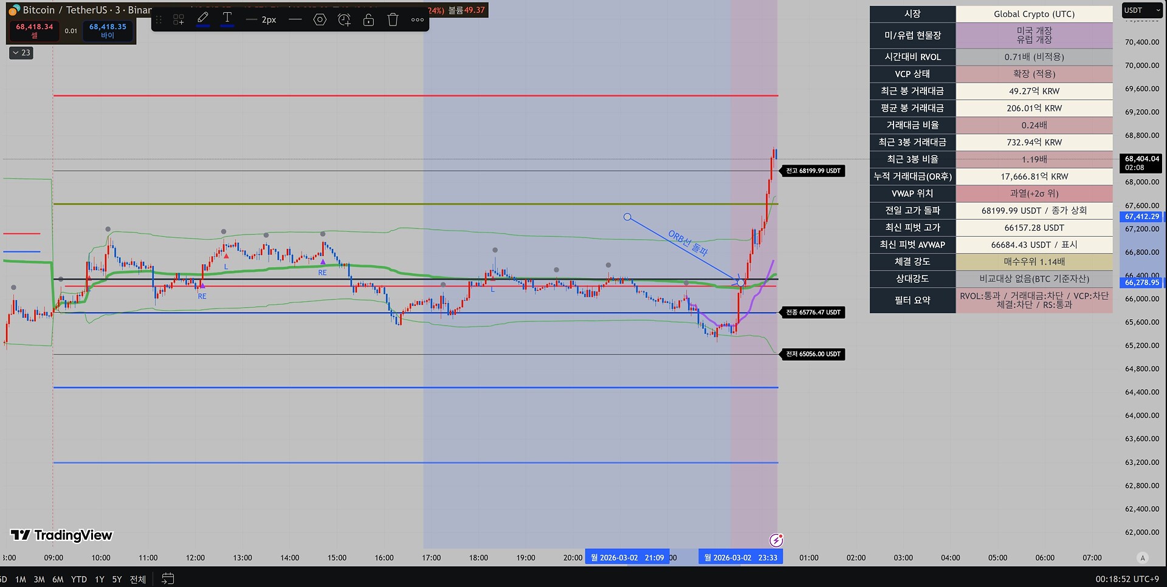1167x587 pixels.
Task: Click the 전종 65776.47 USDT price label
Action: pos(813,313)
